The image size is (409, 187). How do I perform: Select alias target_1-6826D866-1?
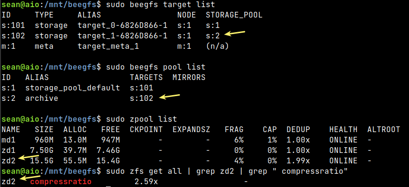pos(123,36)
